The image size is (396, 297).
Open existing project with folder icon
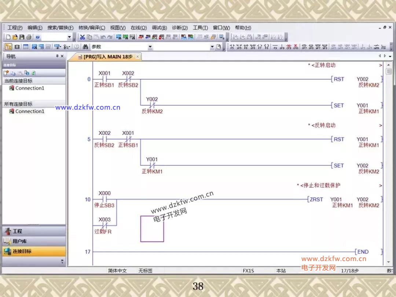(15, 37)
